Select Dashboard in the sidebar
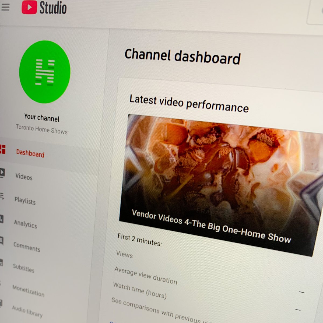Image resolution: width=323 pixels, height=323 pixels. click(30, 153)
